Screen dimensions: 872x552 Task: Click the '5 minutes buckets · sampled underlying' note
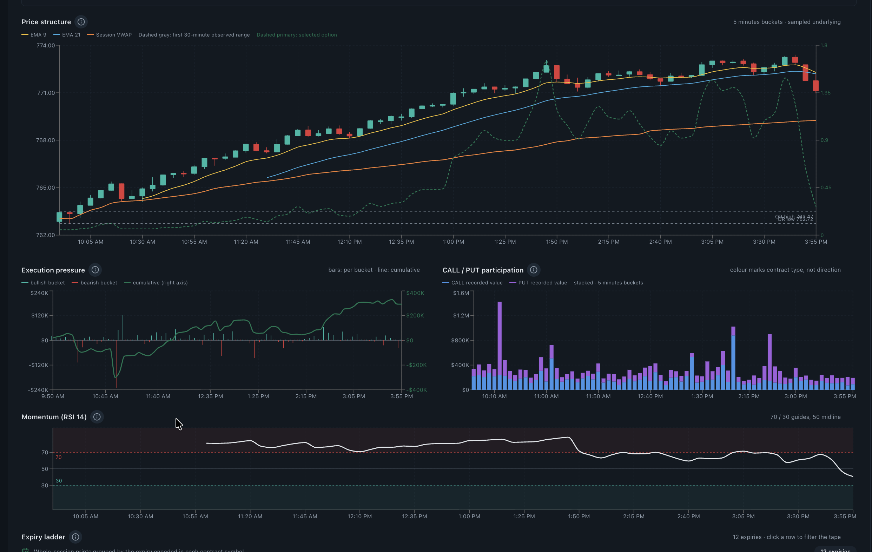(787, 22)
